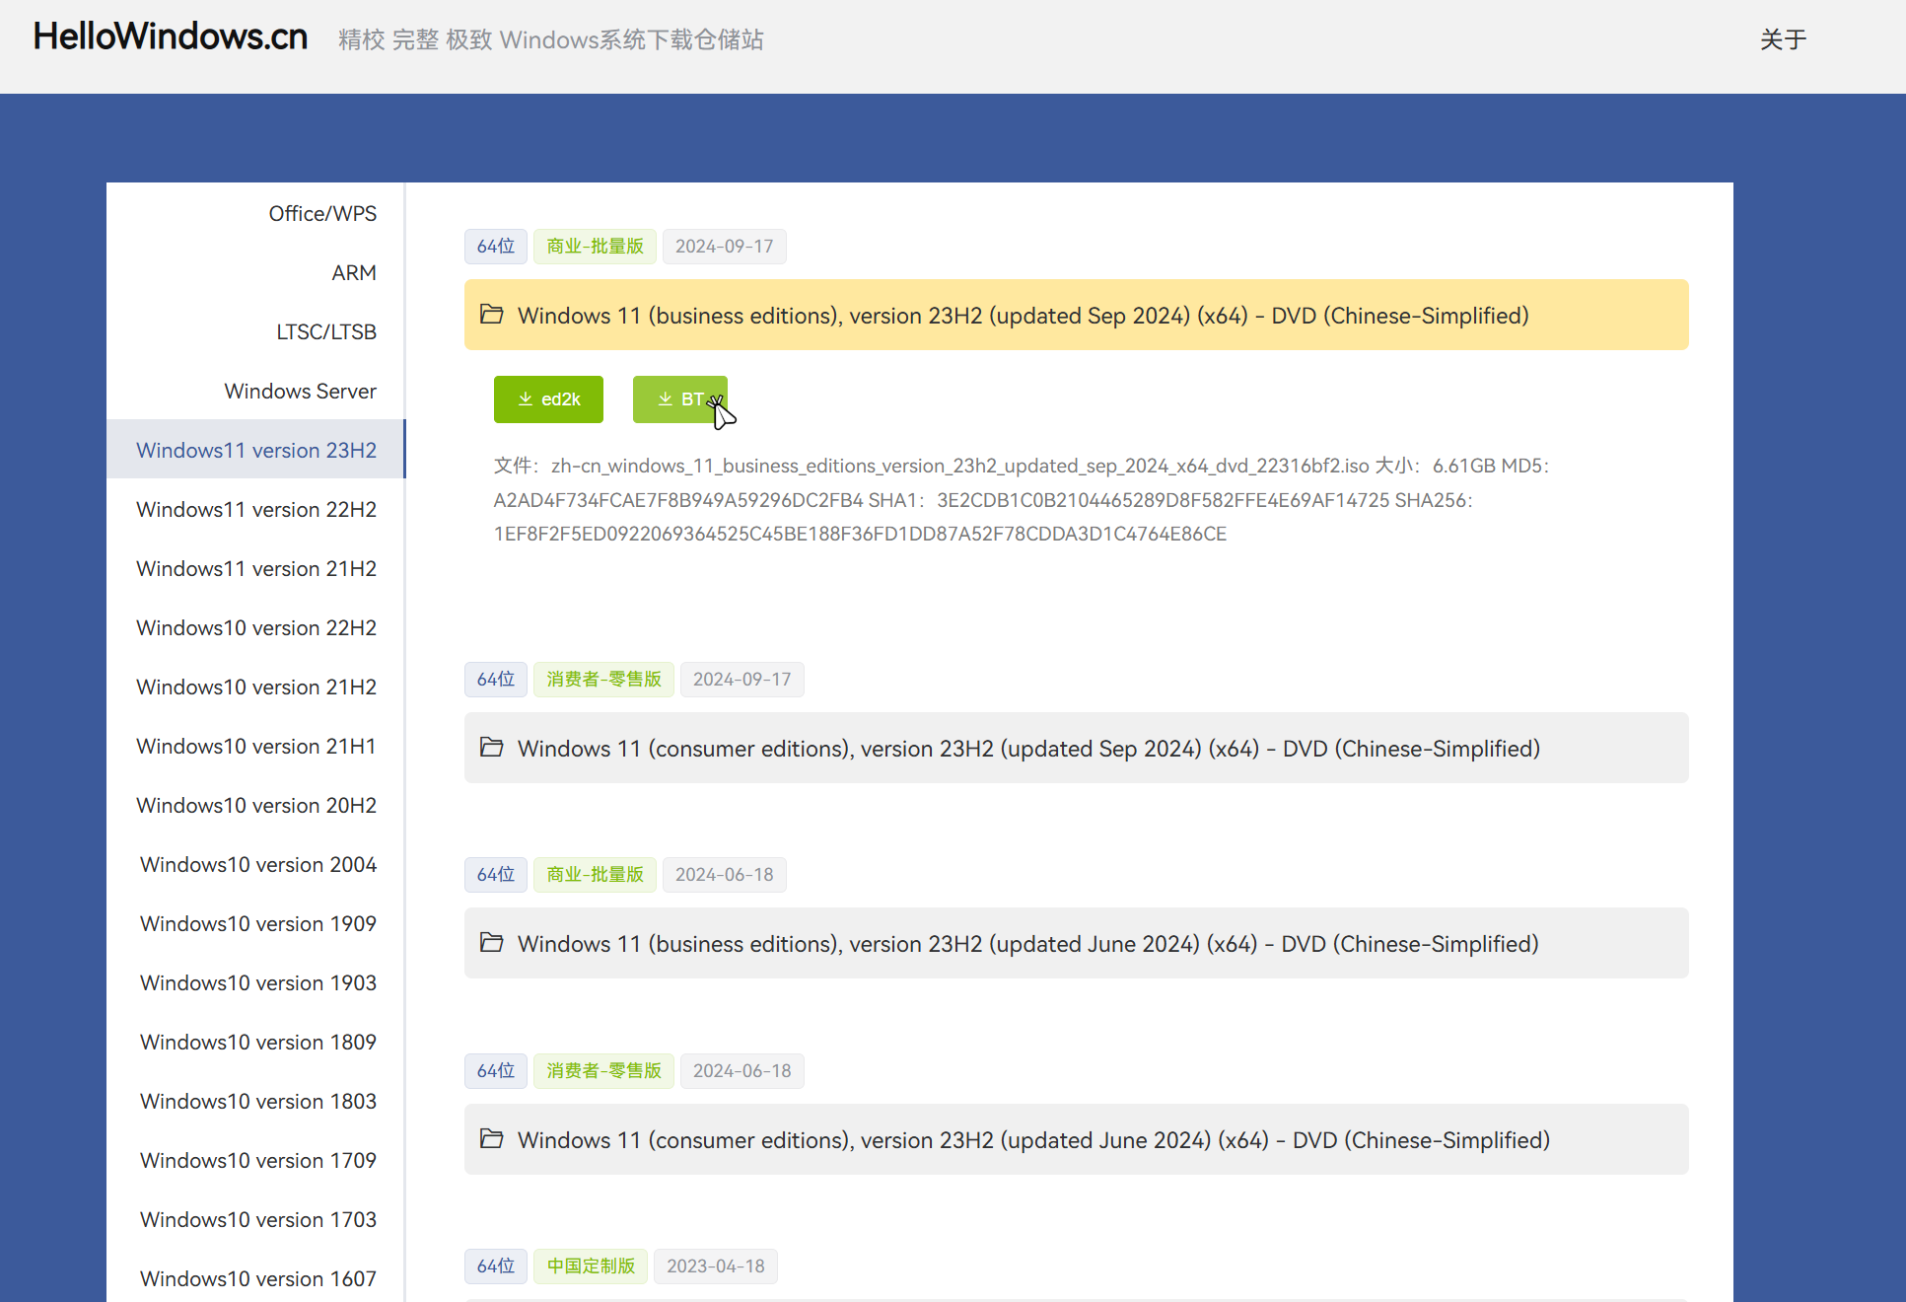Viewport: 1906px width, 1302px height.
Task: Collapse business editions Sep 2024 entry
Action: pyautogui.click(x=1076, y=315)
